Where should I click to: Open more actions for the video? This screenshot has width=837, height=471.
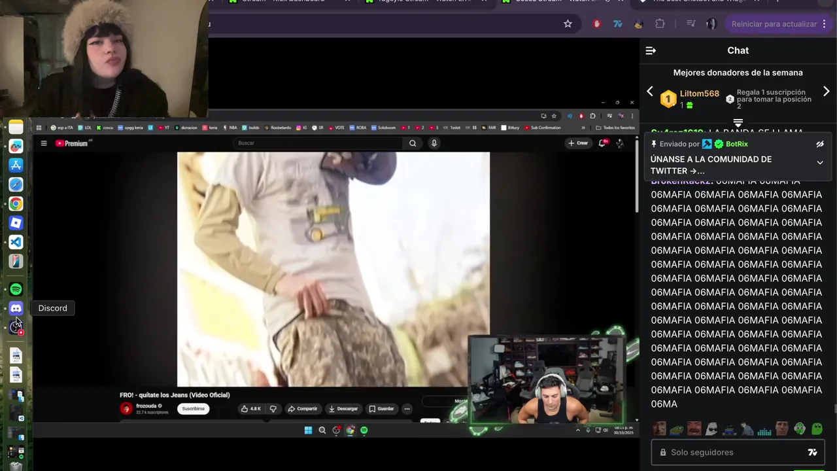407,409
